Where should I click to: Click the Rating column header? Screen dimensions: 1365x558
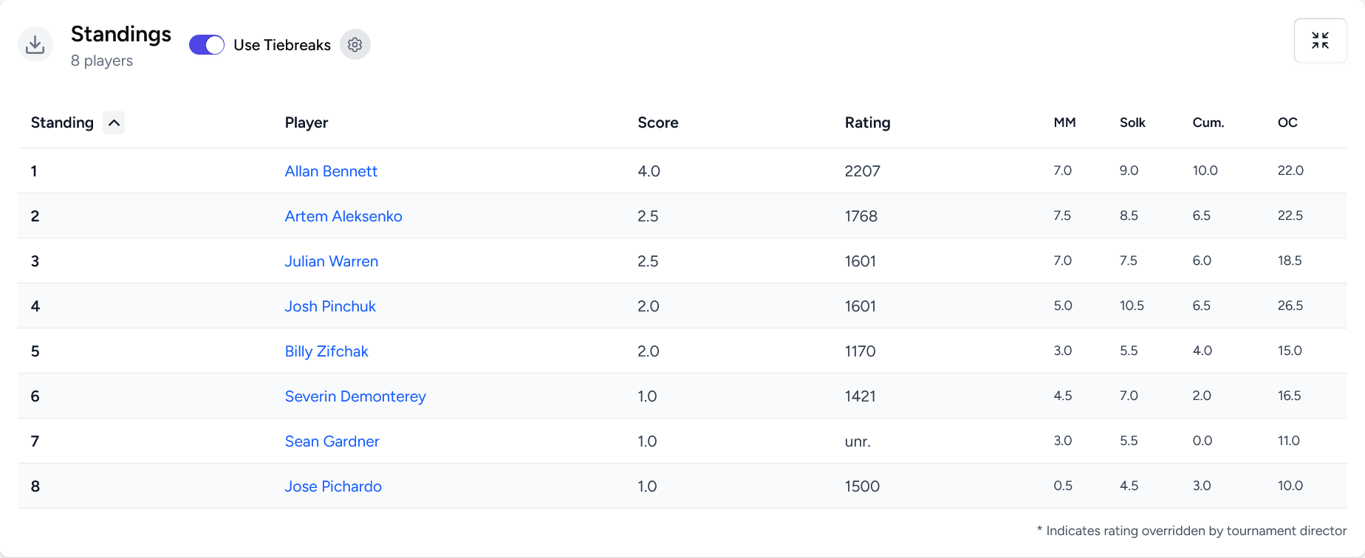pos(867,123)
